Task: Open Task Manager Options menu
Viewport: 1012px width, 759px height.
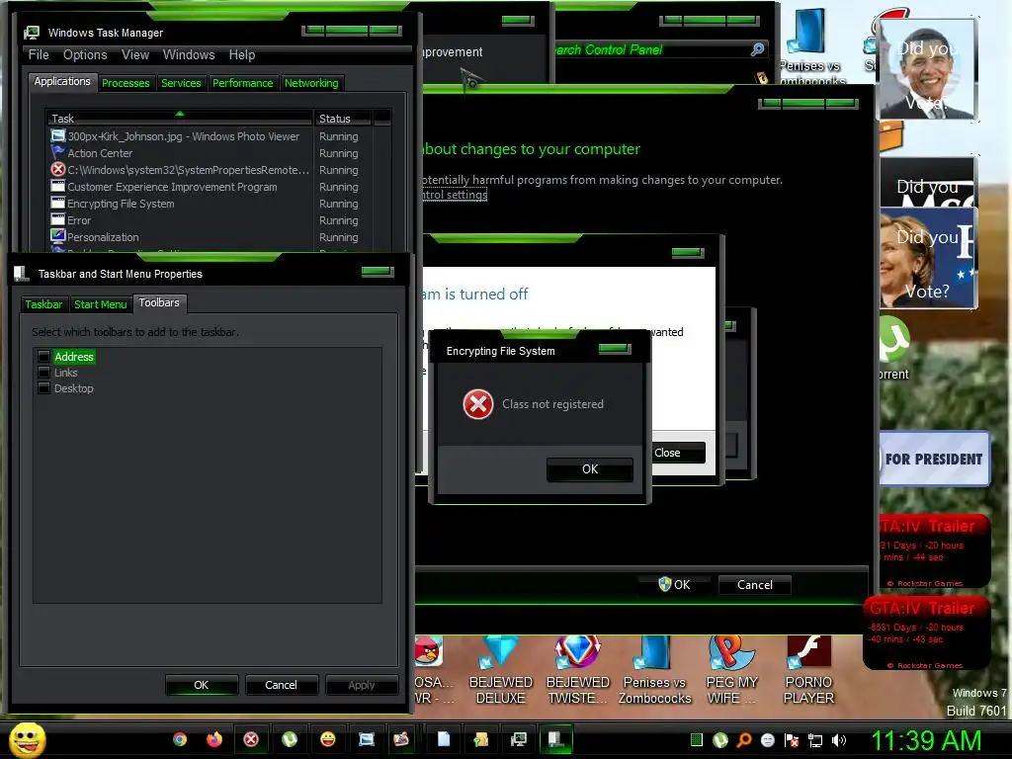Action: 85,55
